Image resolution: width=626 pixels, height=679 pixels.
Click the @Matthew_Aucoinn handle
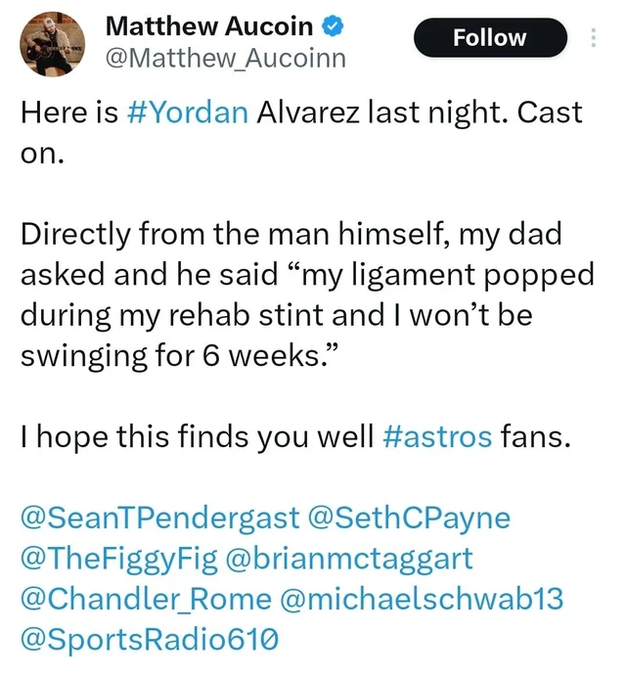(x=226, y=58)
